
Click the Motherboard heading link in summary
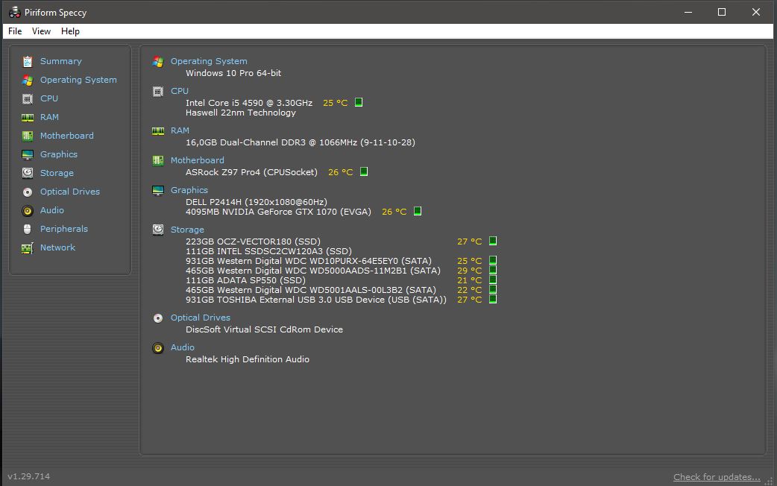click(x=197, y=160)
